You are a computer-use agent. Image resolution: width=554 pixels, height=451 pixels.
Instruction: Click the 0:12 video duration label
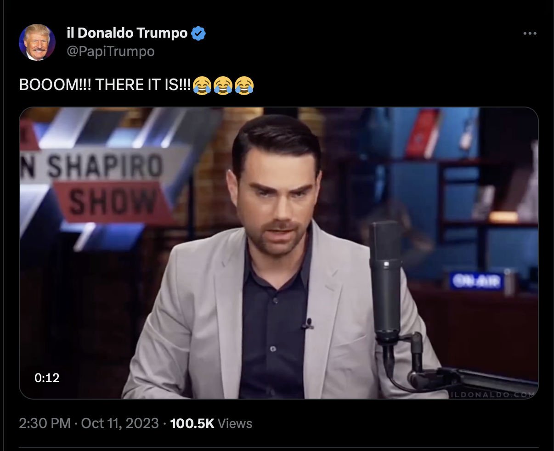47,378
